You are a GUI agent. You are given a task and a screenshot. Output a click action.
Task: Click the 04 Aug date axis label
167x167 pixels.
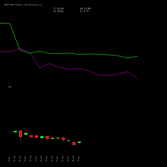[14, 159]
